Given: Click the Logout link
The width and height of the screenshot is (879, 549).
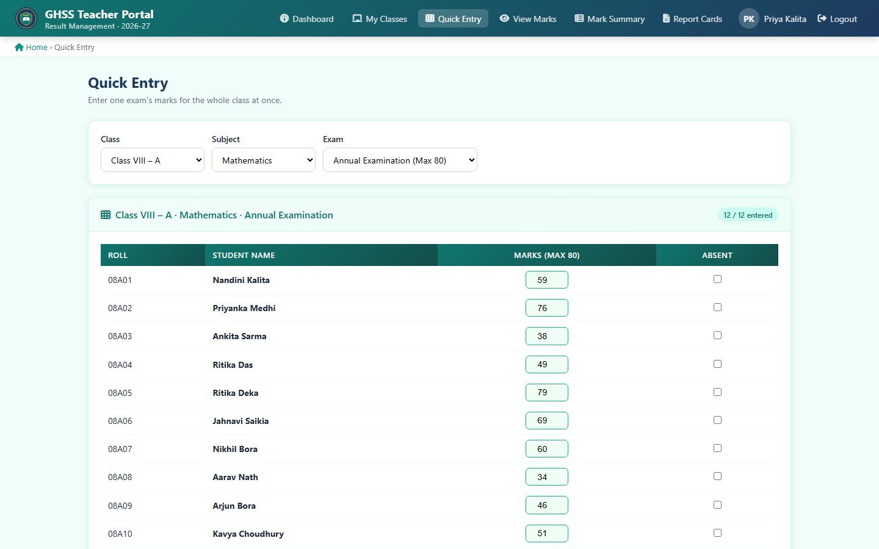Looking at the screenshot, I should click(837, 18).
